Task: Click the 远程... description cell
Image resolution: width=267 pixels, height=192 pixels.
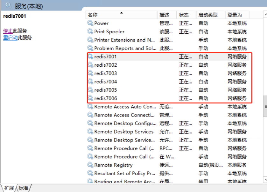Action: click(x=166, y=123)
